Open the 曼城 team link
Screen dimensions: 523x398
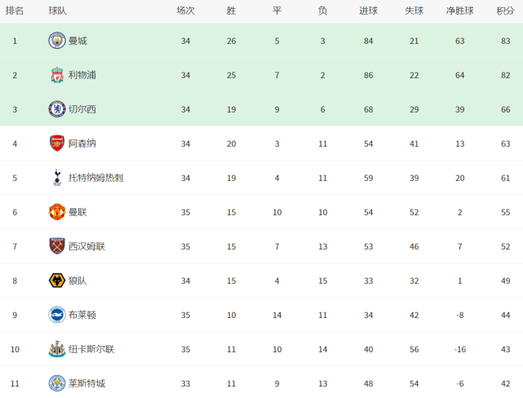point(78,41)
